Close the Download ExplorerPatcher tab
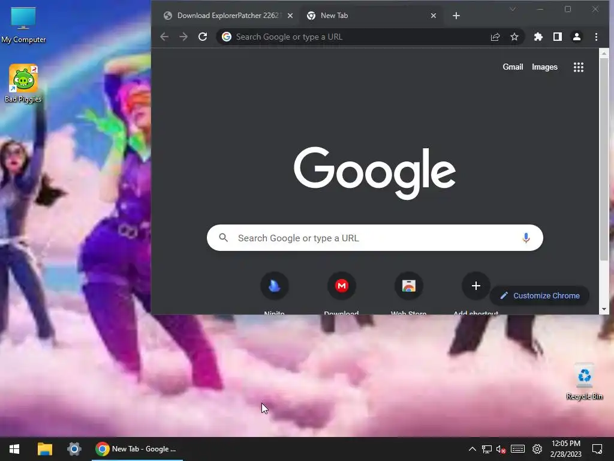This screenshot has height=461, width=614. [x=290, y=16]
